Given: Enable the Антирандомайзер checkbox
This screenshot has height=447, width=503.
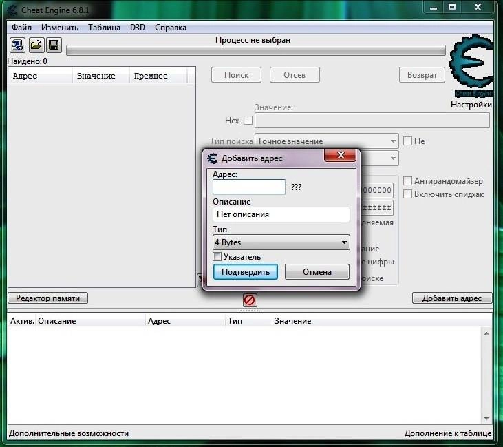Looking at the screenshot, I should pyautogui.click(x=407, y=181).
